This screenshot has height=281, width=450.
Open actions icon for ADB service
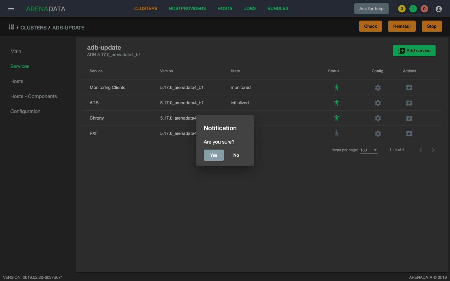point(409,103)
